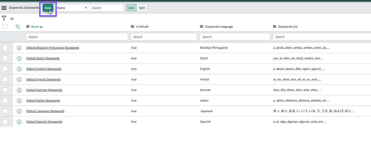The image size is (371, 166).
Task: Focus the top toolbar Search box
Action: click(x=107, y=8)
